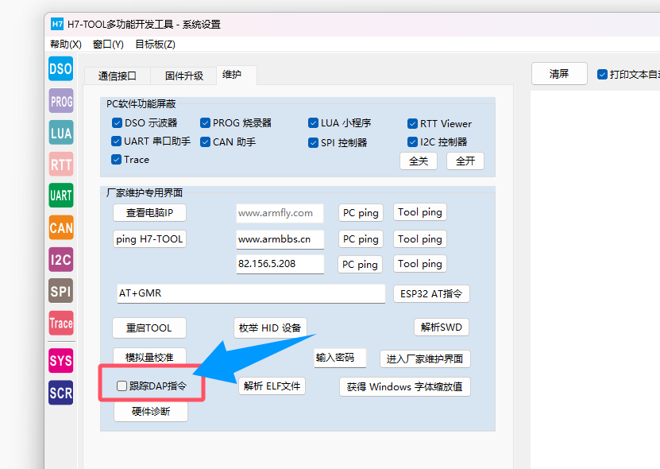Switch to the 固件升级 tab
The image size is (660, 469).
pos(184,76)
